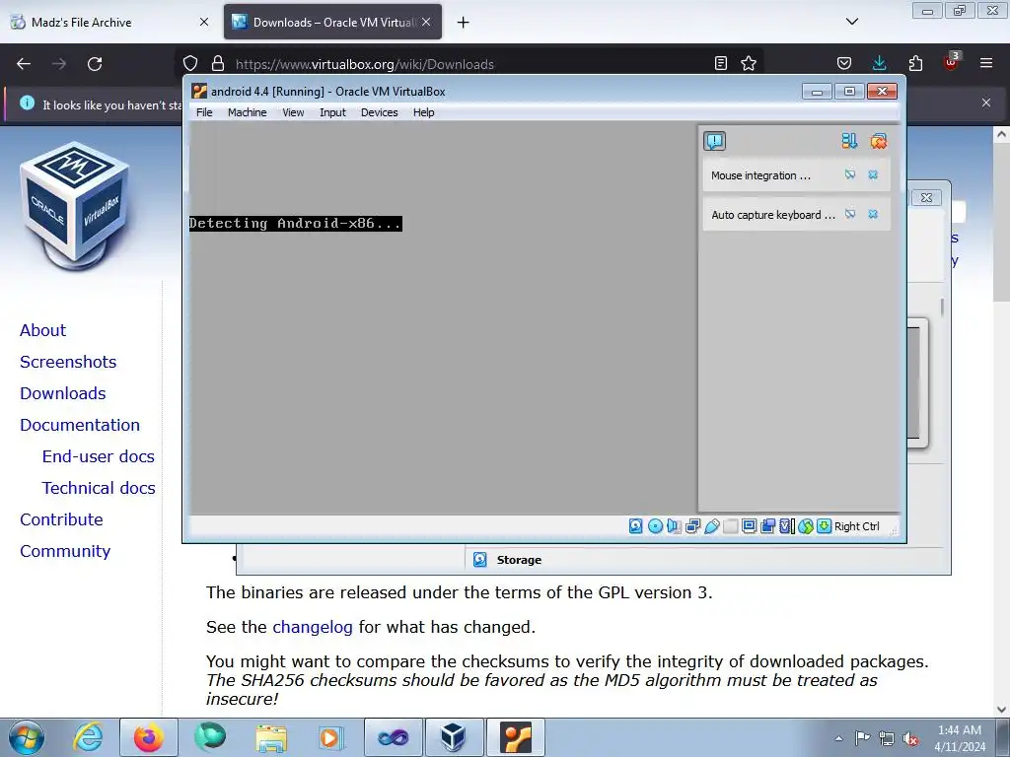Click the optical disk indicator in VM status bar
This screenshot has height=757, width=1010.
click(655, 526)
